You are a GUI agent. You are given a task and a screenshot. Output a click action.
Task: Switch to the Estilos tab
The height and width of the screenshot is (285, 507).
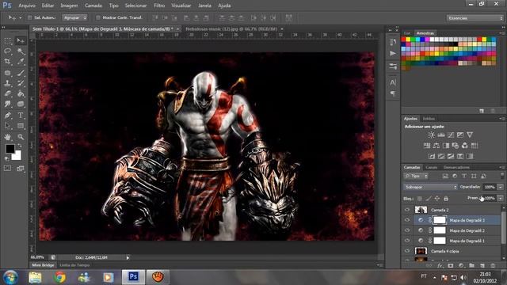pos(429,119)
